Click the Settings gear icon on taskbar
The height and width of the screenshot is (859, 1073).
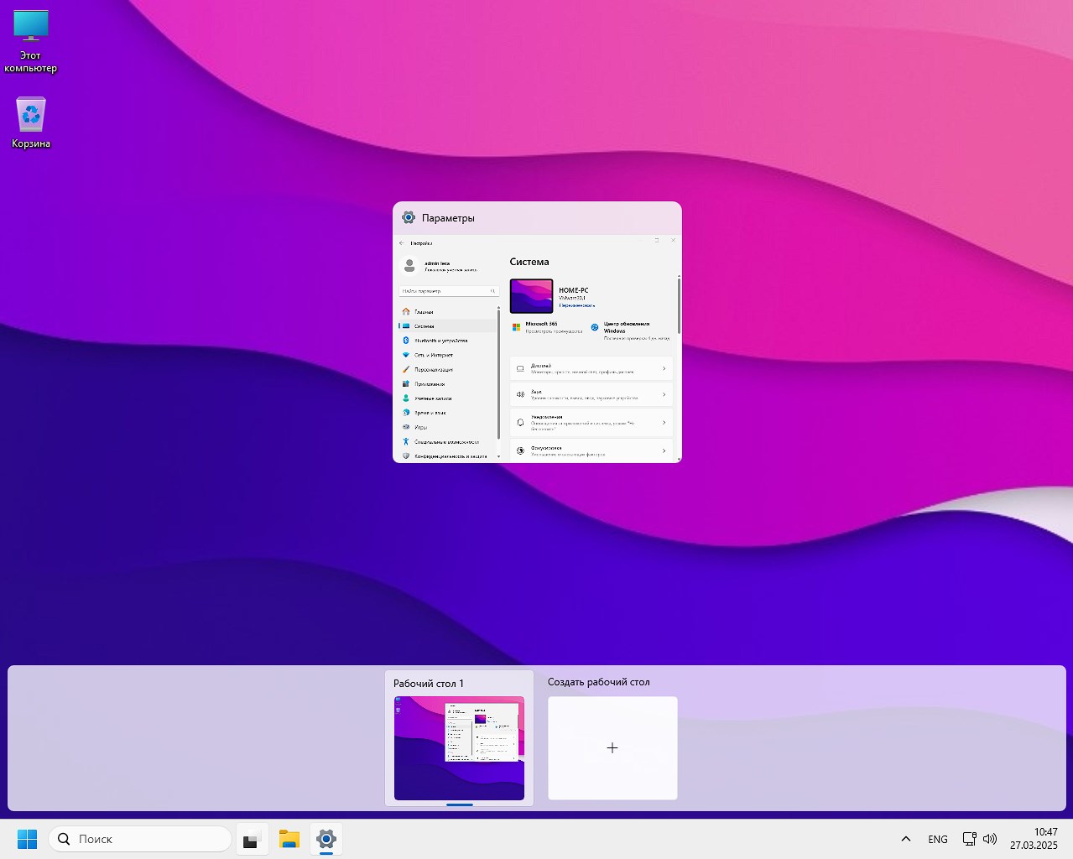click(326, 839)
